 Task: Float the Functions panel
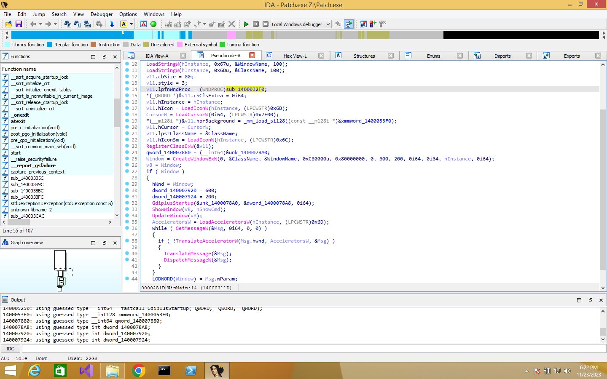(x=105, y=56)
